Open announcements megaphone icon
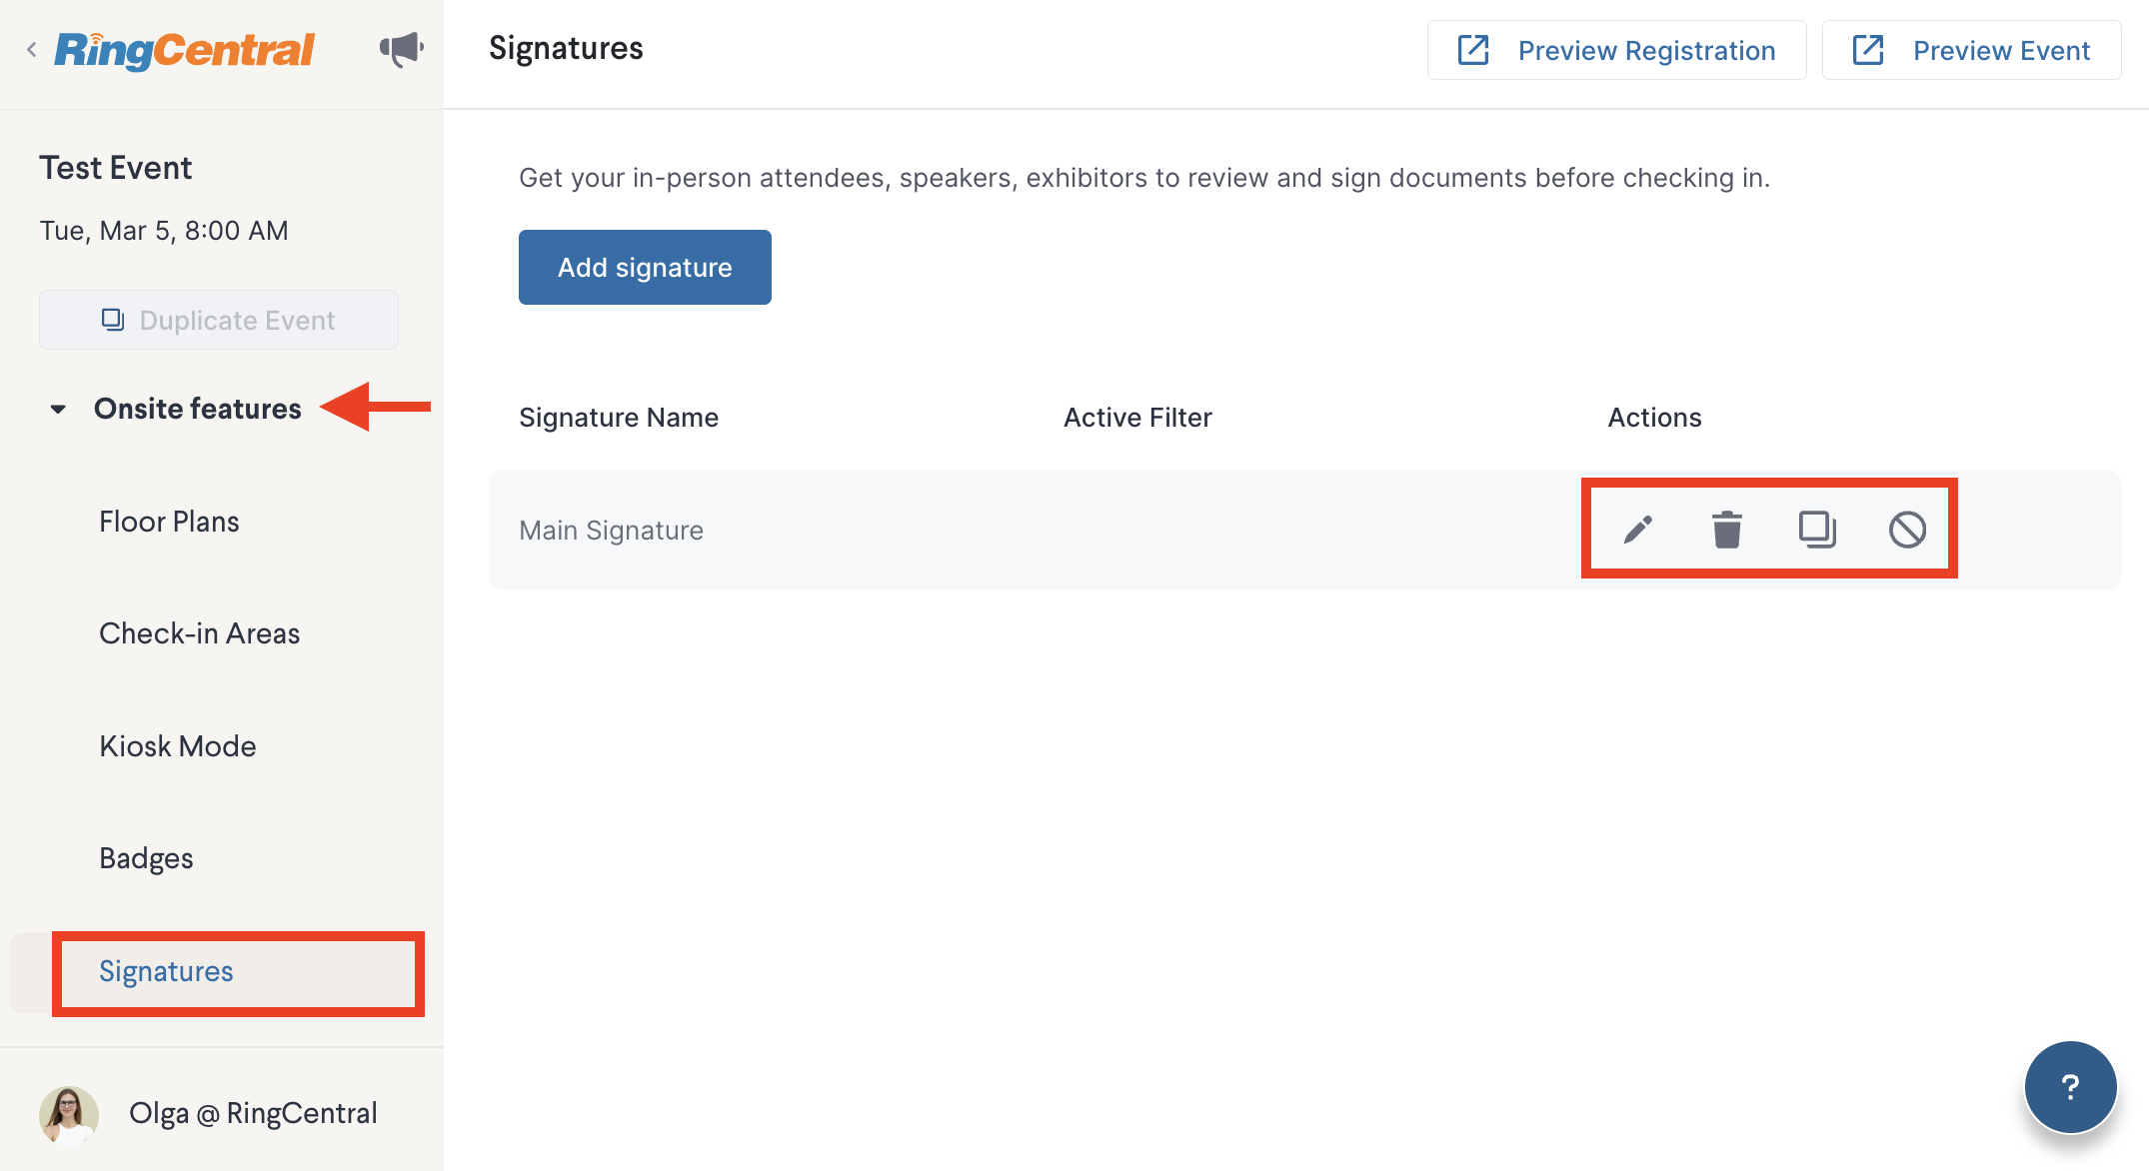 401,49
